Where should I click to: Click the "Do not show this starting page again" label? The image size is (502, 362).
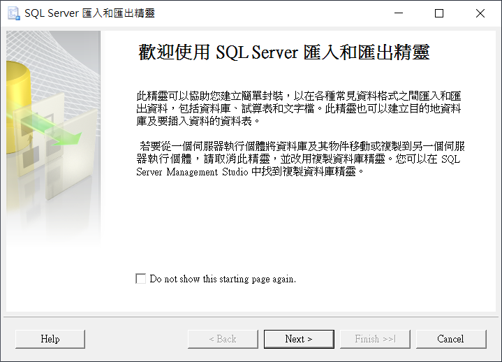(x=223, y=279)
